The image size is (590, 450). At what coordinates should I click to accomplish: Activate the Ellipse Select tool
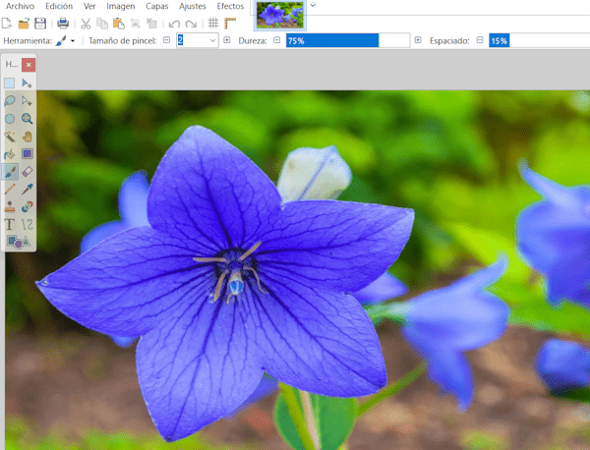[10, 119]
